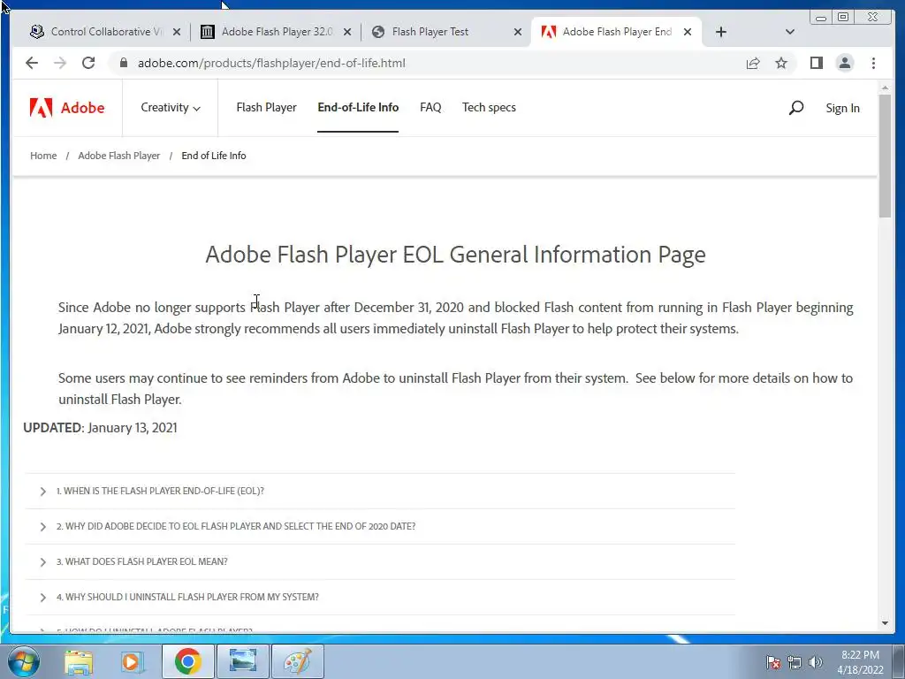The height and width of the screenshot is (679, 905).
Task: Reload the current page
Action: pos(88,63)
